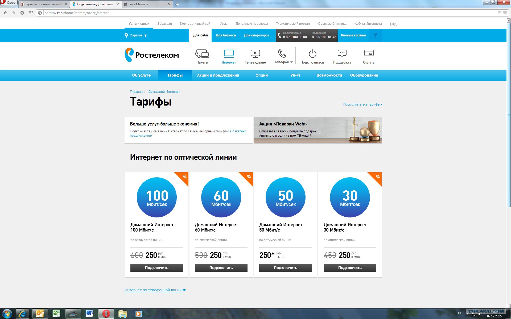
Task: Click the Телефон handset icon
Action: [282, 53]
